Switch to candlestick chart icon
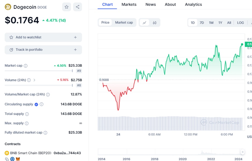Viewport: 252px width, 161px height. click(155, 23)
